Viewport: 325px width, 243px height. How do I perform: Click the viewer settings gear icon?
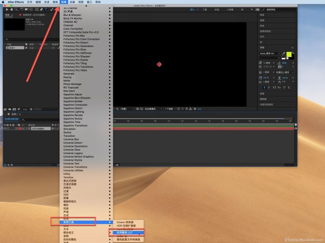tap(195, 109)
